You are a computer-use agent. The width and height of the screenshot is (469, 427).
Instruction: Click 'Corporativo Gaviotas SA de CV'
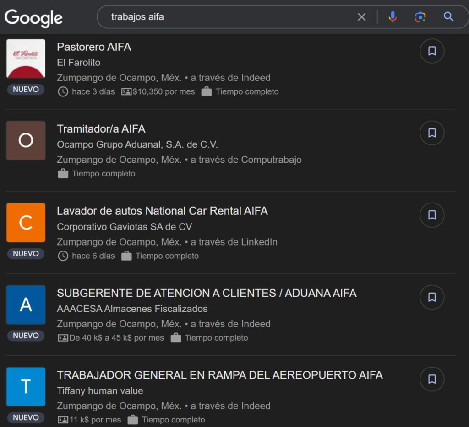click(x=125, y=227)
